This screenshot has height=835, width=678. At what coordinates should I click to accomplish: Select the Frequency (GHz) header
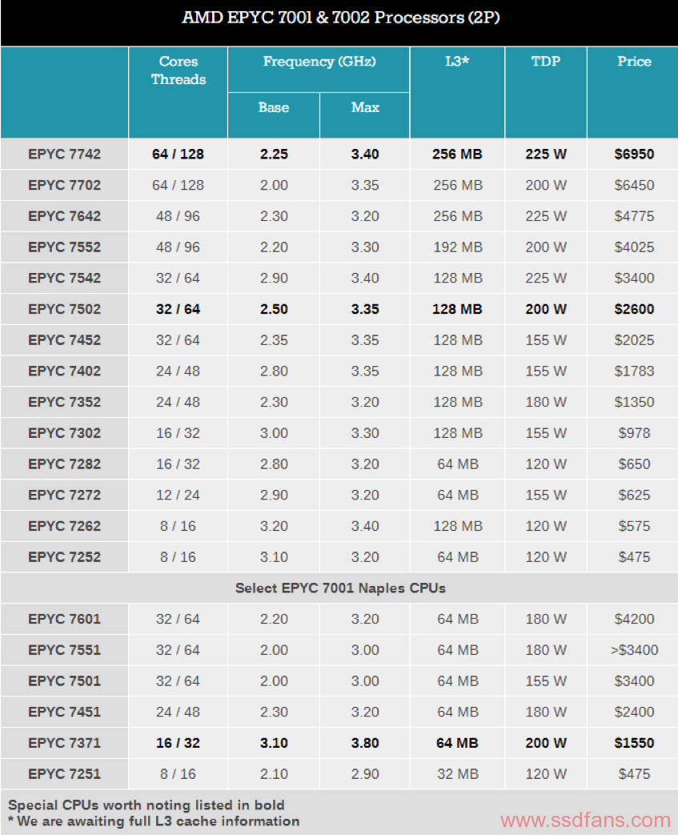pos(319,61)
